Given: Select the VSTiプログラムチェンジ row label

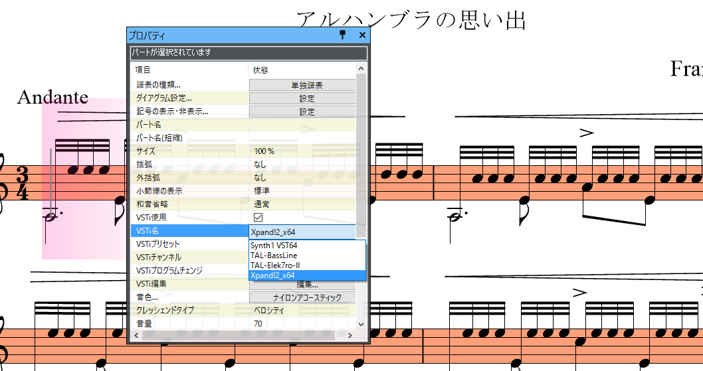Looking at the screenshot, I should pos(169,270).
